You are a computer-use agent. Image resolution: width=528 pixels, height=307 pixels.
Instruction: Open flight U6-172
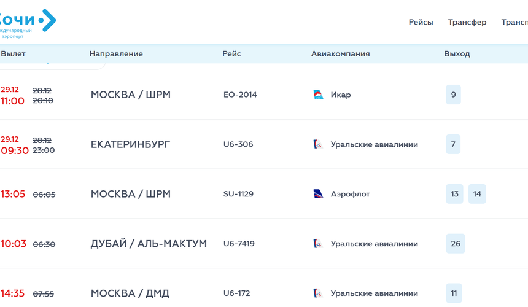coord(237,293)
